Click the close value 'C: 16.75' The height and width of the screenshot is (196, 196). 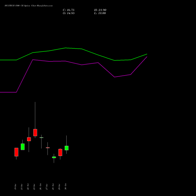(x=69, y=10)
